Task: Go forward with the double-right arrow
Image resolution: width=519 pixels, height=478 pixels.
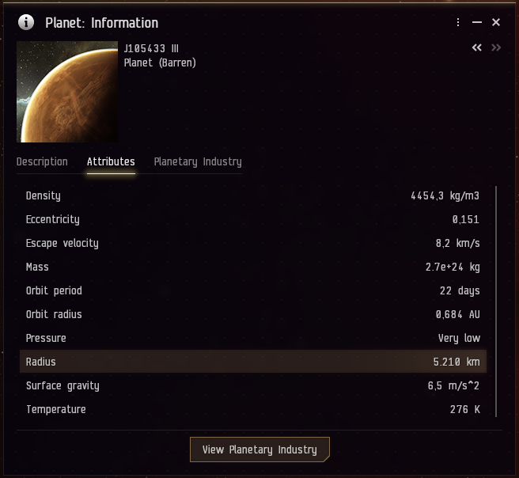Action: (x=496, y=48)
